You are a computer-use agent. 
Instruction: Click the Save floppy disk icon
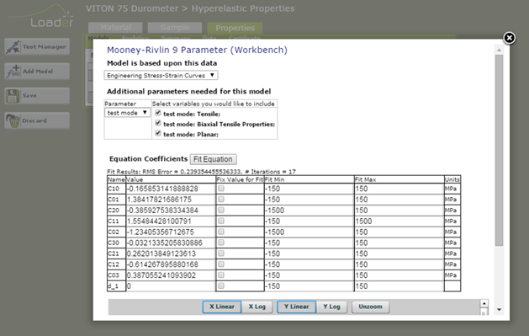point(13,96)
